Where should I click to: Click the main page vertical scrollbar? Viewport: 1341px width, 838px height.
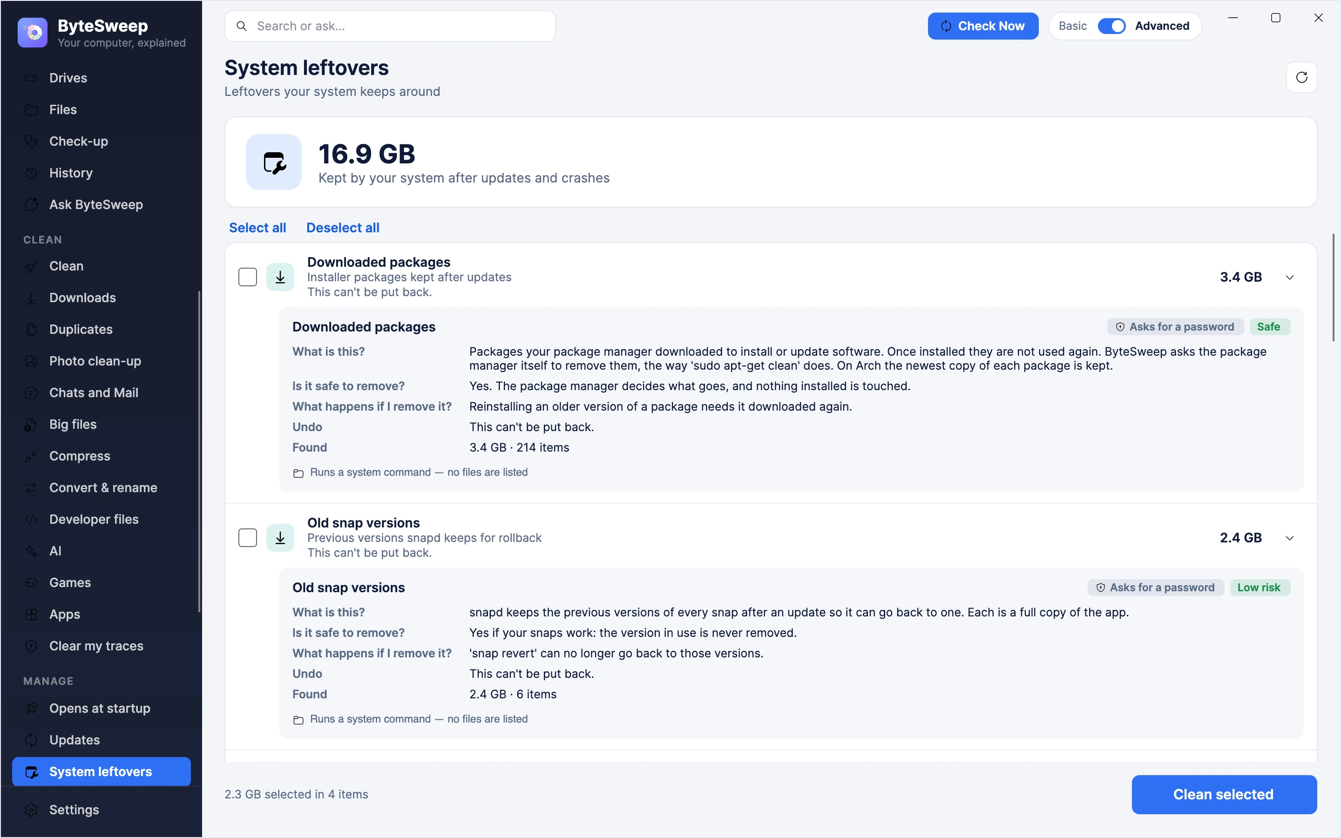[1333, 288]
